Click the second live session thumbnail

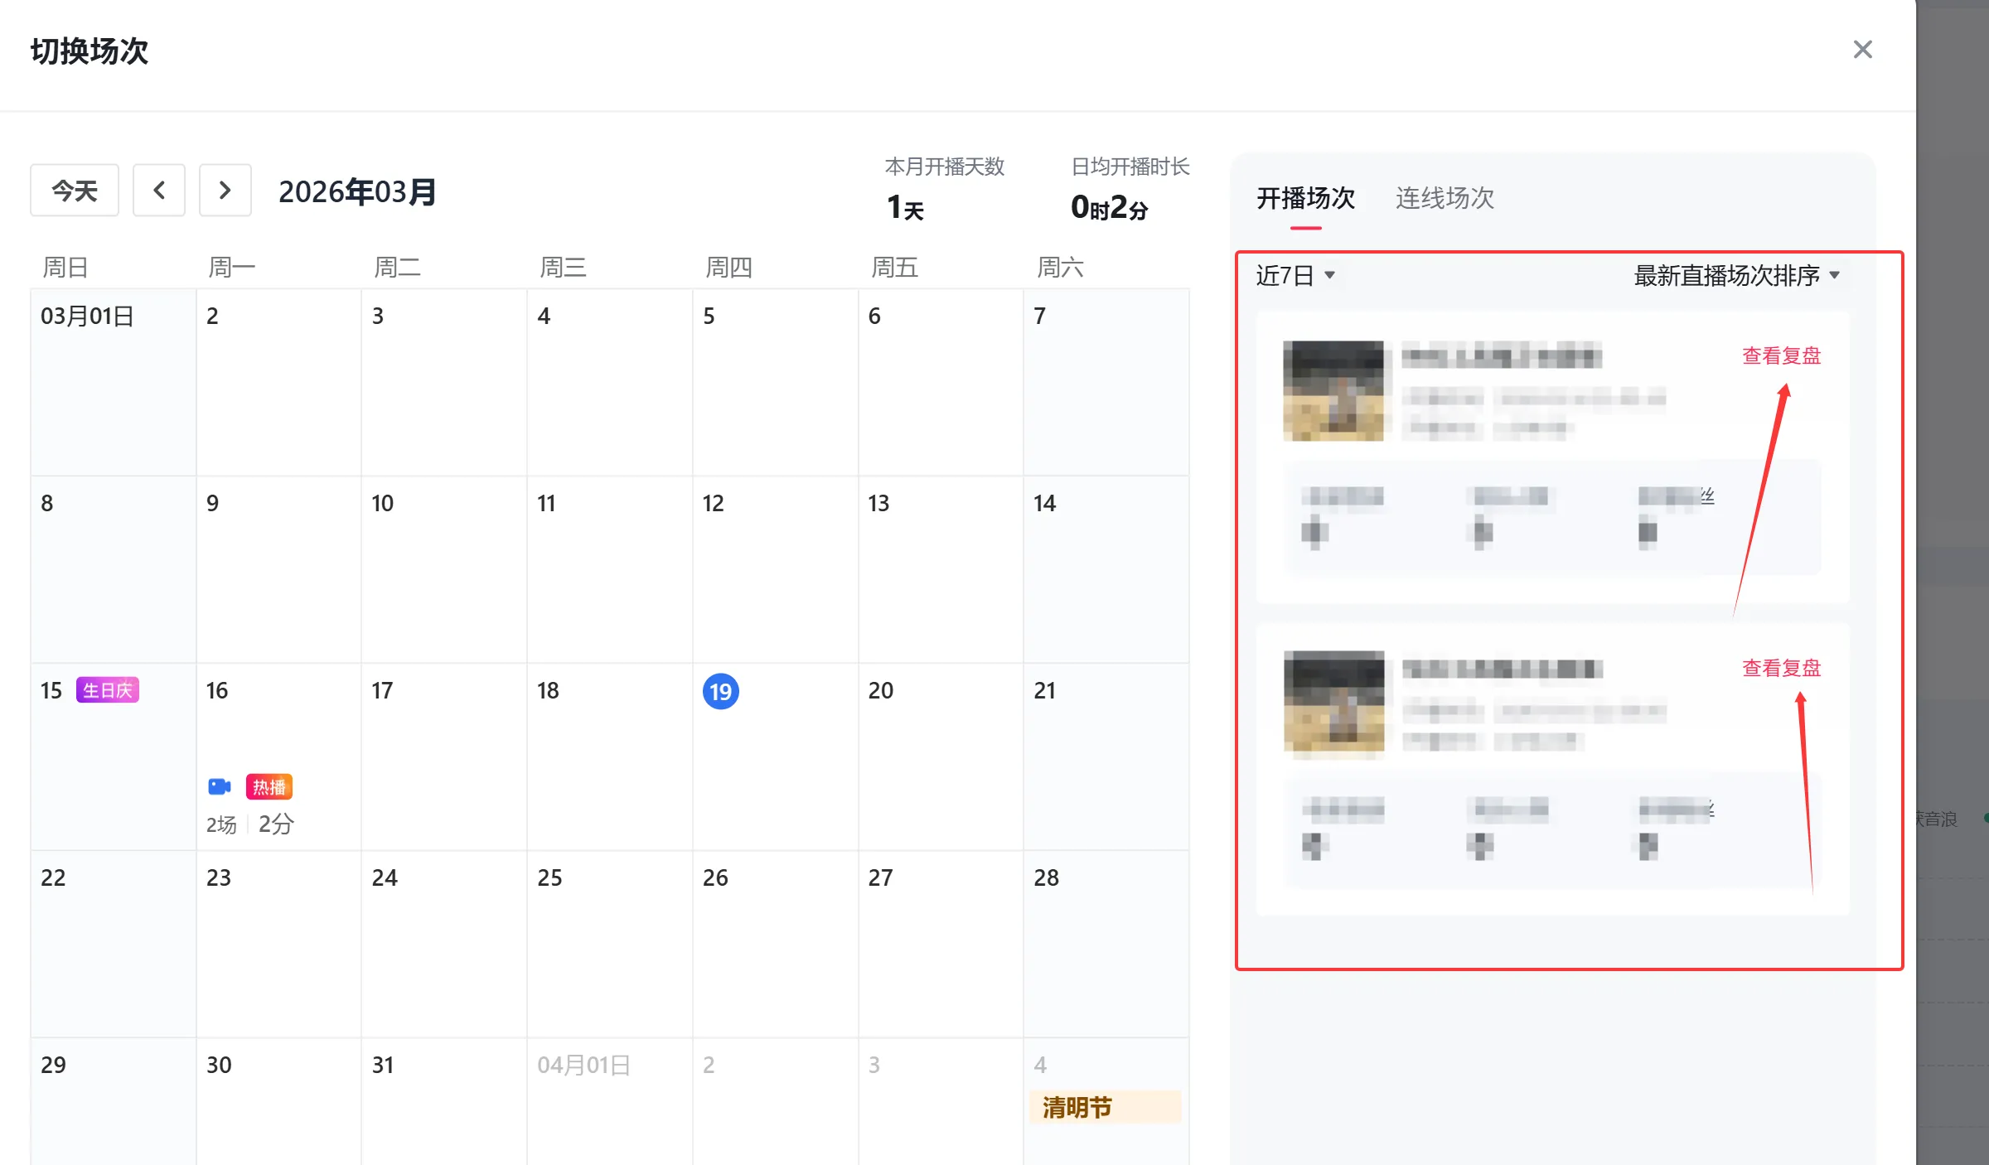coord(1333,703)
